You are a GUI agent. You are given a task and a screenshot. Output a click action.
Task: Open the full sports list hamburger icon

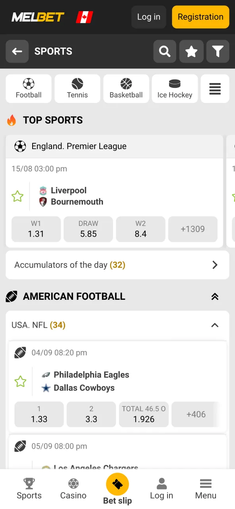[x=215, y=88]
